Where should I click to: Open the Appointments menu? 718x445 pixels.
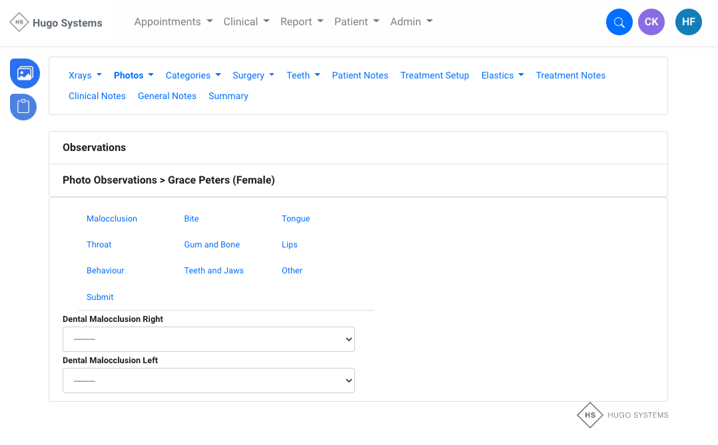pyautogui.click(x=173, y=22)
